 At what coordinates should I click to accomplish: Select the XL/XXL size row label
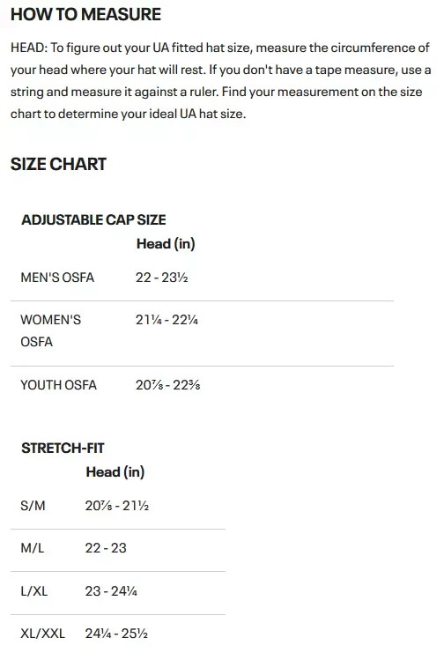(x=43, y=634)
